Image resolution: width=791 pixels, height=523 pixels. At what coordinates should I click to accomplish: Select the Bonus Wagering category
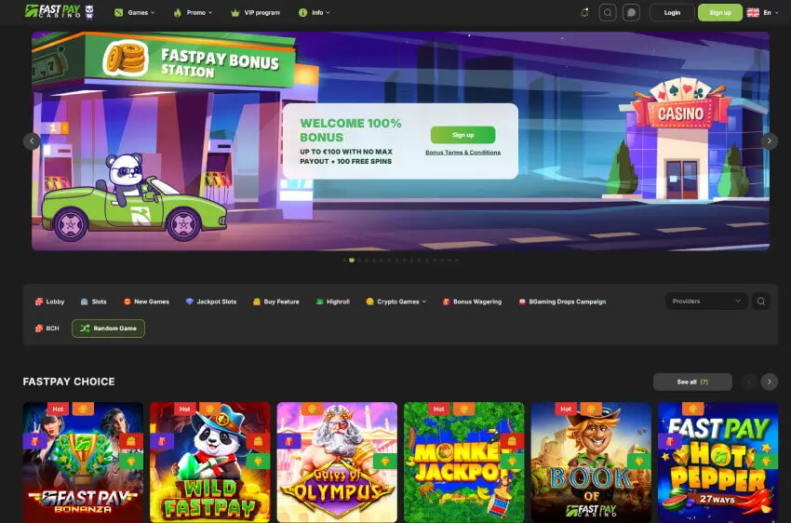point(472,302)
